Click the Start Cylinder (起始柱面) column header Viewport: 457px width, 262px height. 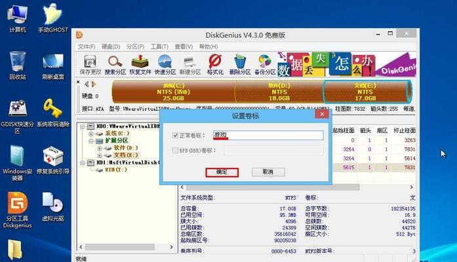point(344,131)
